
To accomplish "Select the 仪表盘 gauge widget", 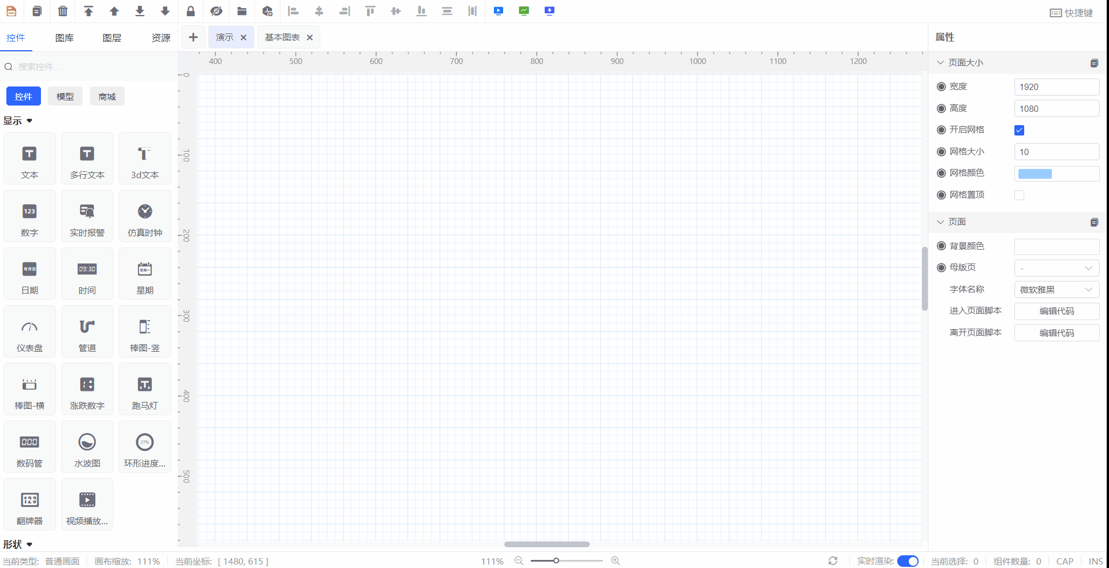I will [x=29, y=332].
